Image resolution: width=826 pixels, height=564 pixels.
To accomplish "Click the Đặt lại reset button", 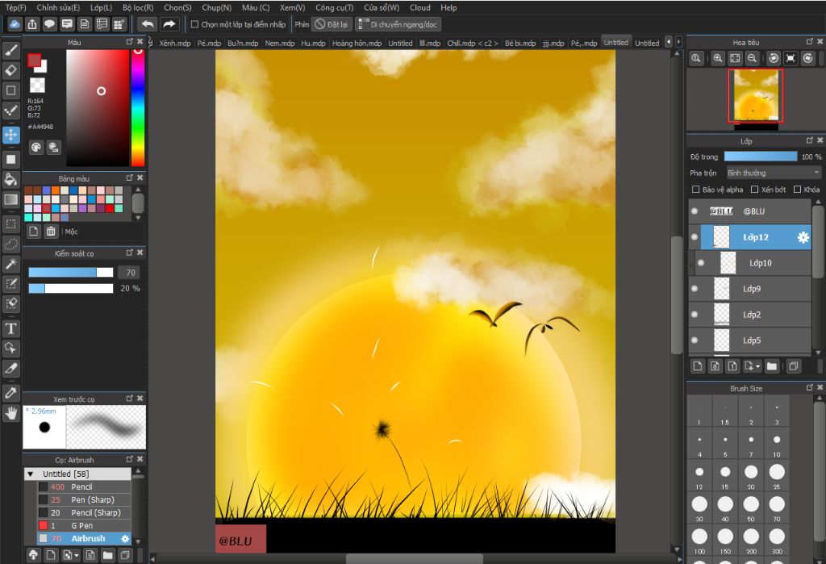I will point(332,24).
